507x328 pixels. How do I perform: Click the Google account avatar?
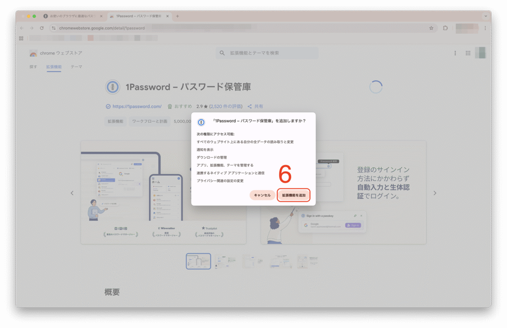(x=480, y=52)
